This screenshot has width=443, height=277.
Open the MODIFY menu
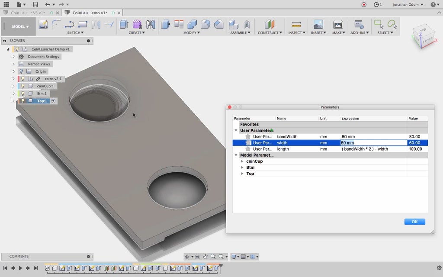(190, 32)
